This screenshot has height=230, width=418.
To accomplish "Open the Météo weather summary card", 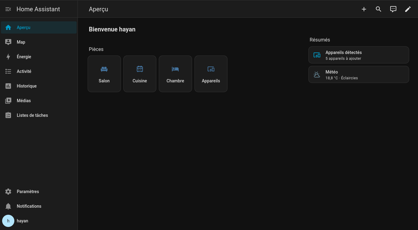I will (358, 74).
